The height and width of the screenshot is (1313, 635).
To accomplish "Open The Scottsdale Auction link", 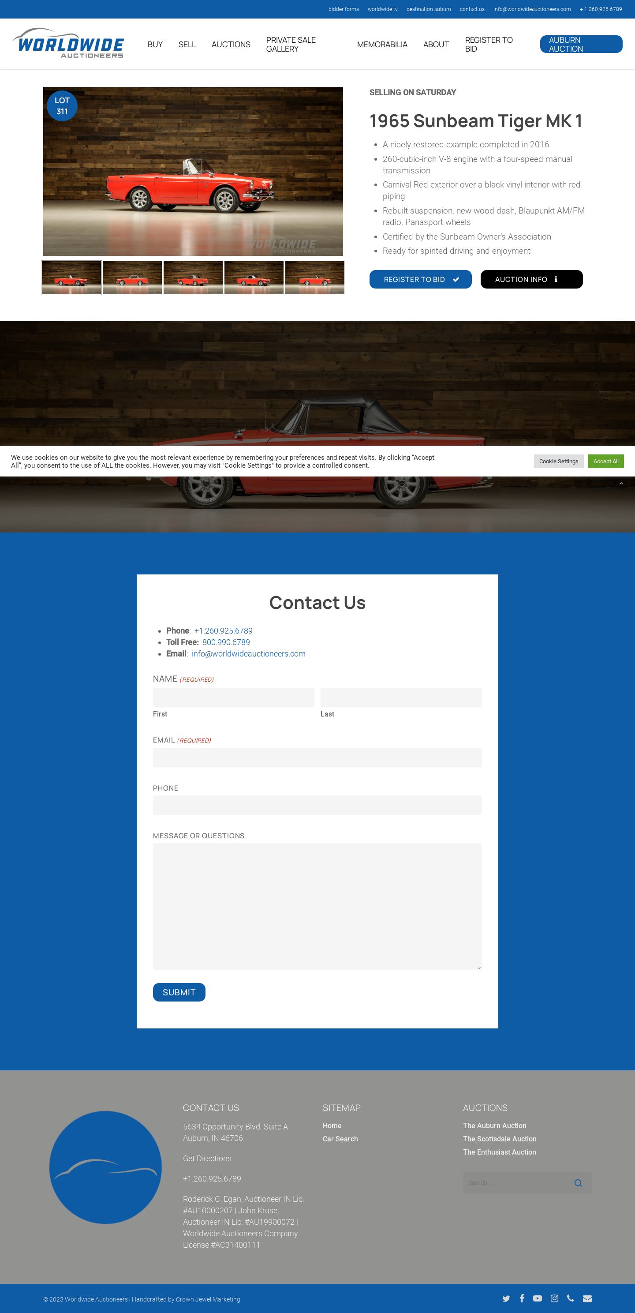I will [500, 1139].
